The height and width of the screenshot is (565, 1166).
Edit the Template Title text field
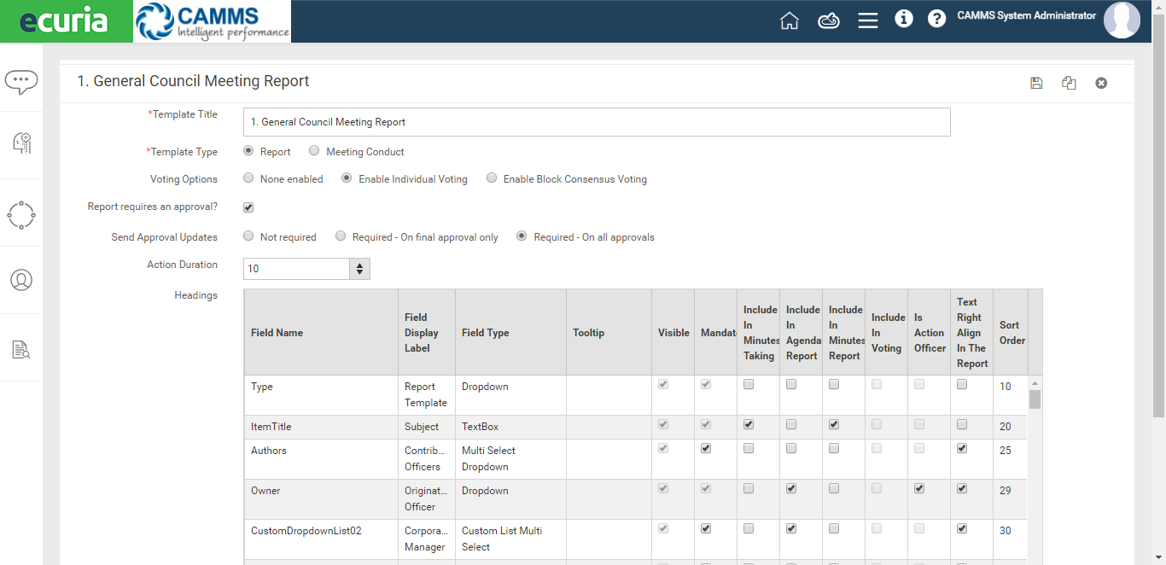[x=597, y=122]
